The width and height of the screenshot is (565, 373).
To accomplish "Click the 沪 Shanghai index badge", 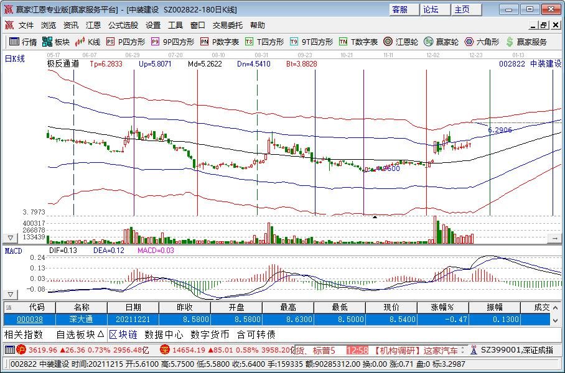I will click(x=21, y=349).
